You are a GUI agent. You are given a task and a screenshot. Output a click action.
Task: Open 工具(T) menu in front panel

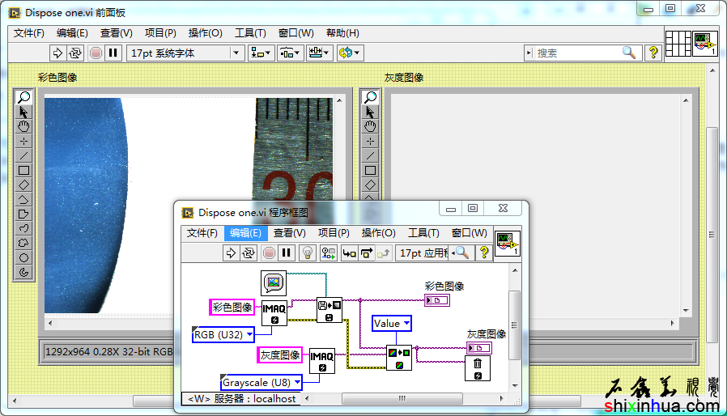tap(250, 33)
